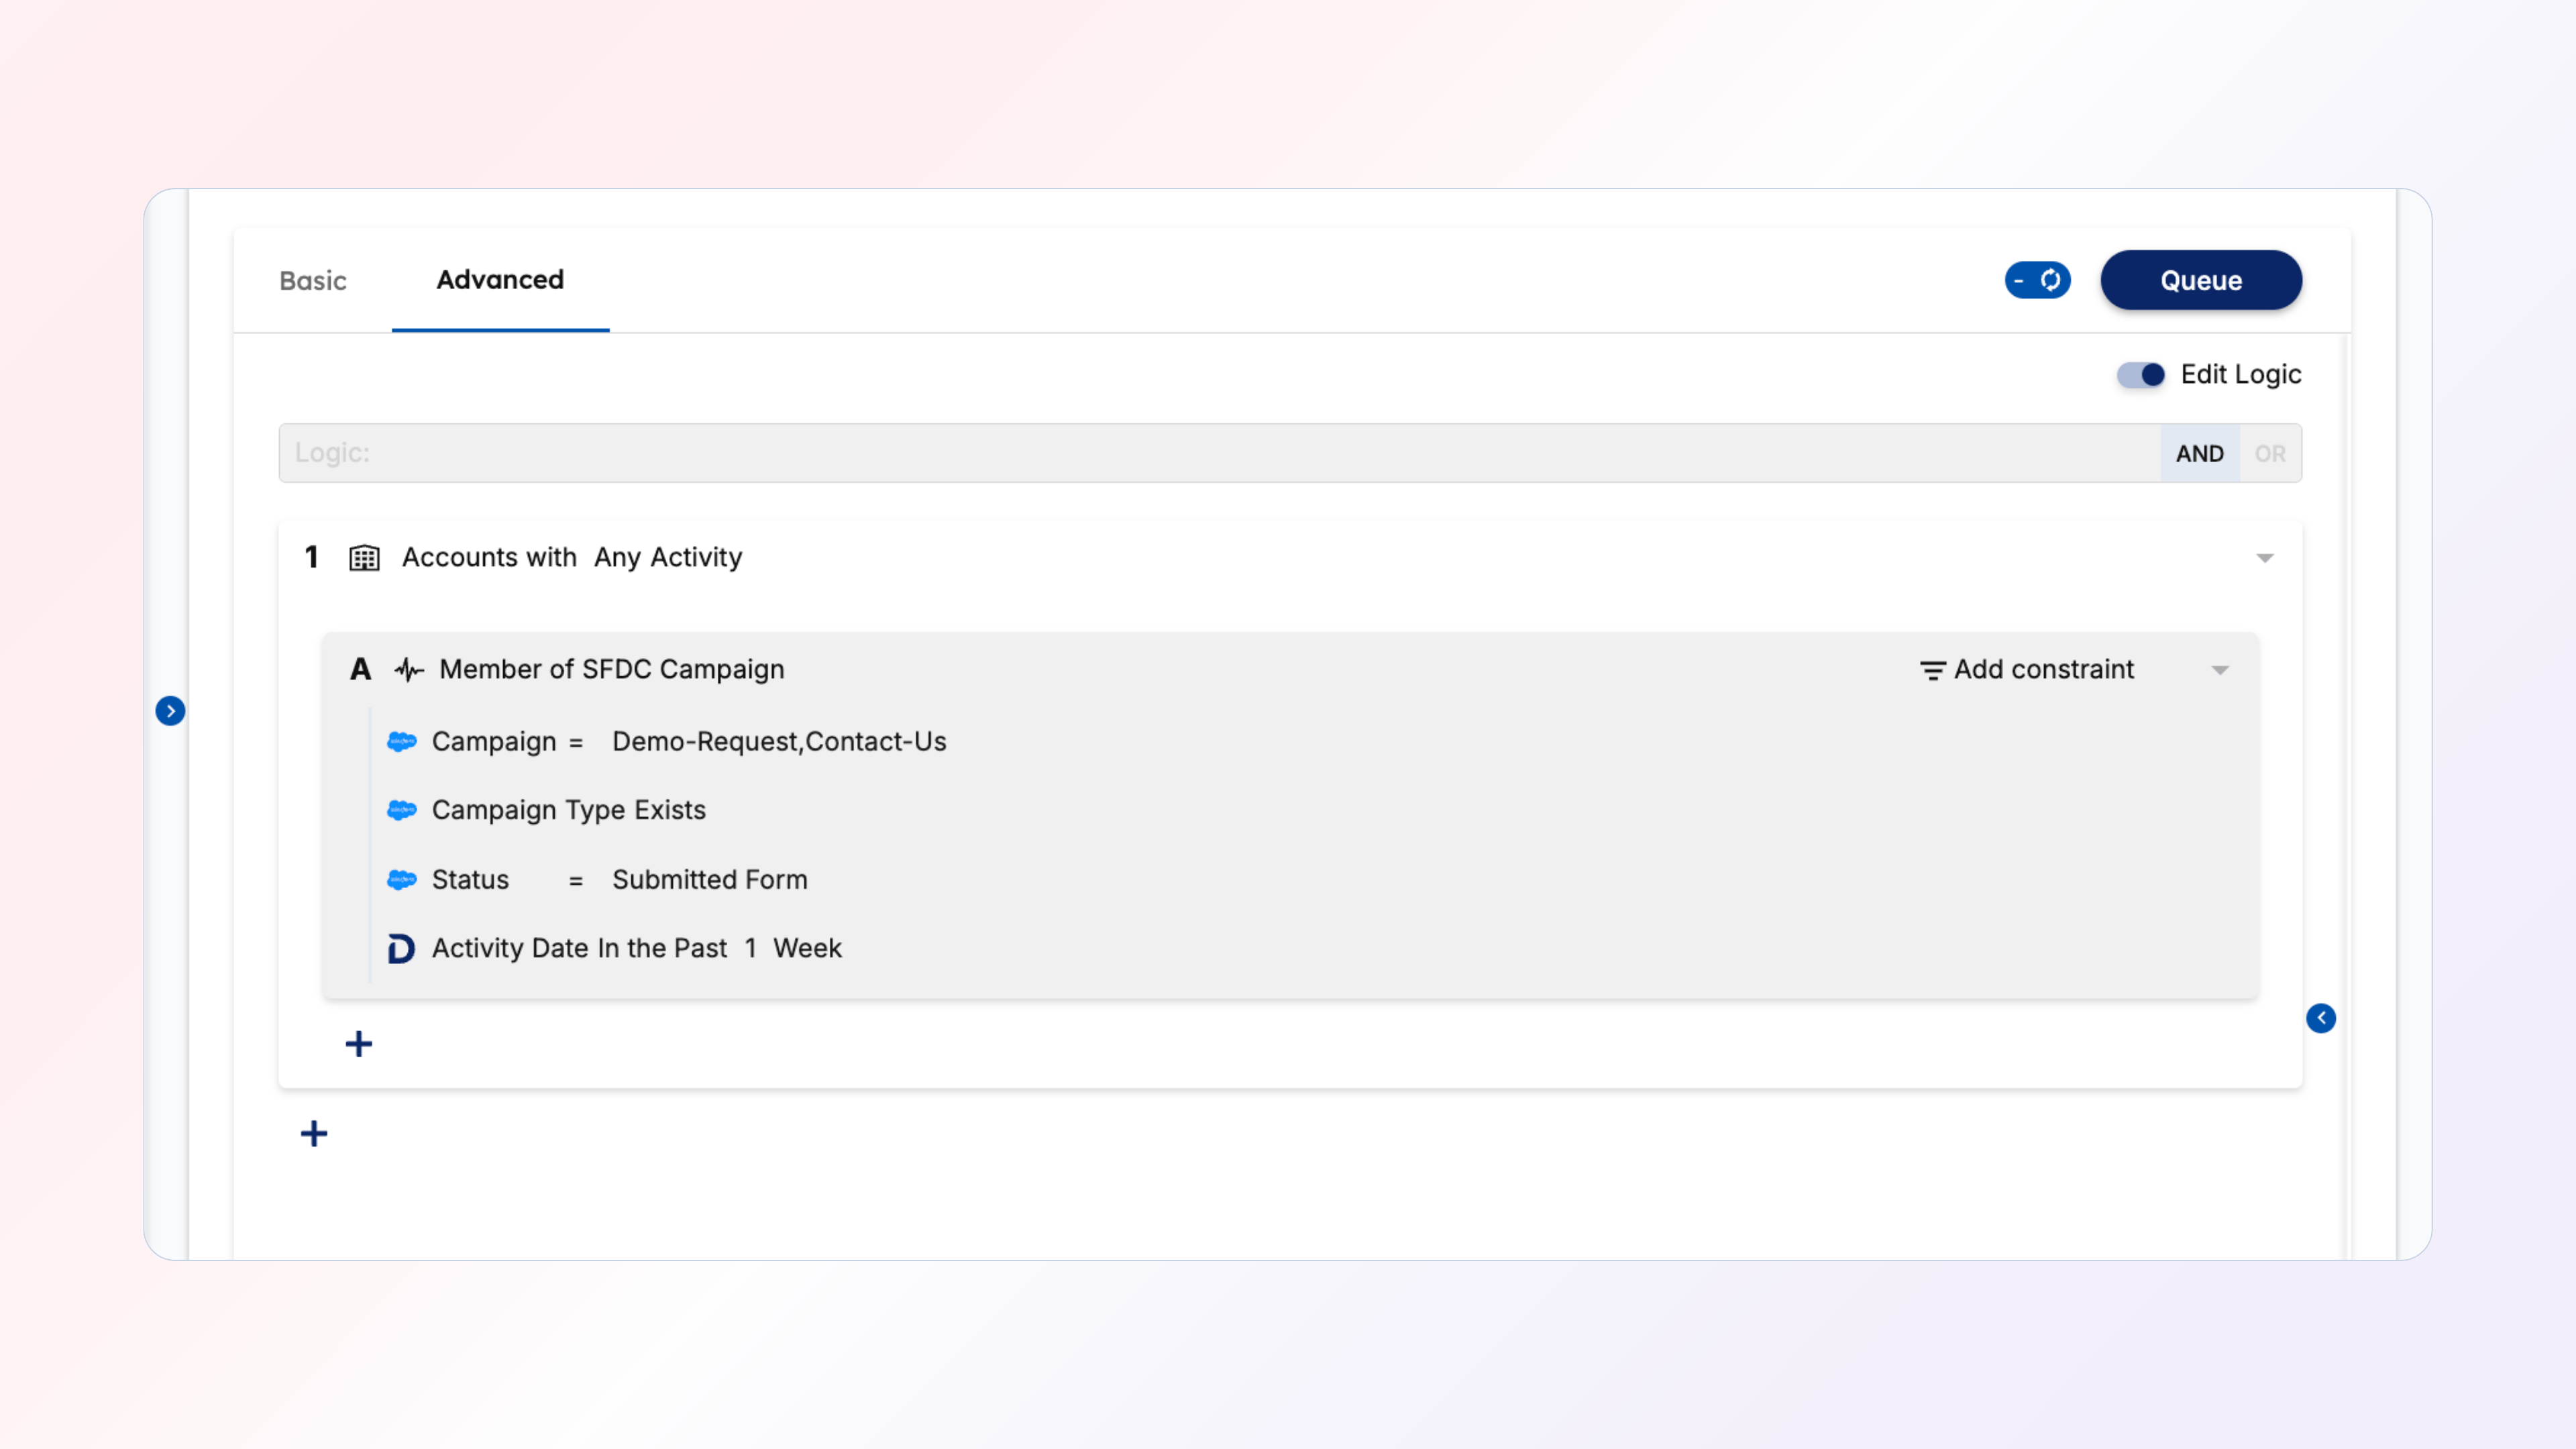Viewport: 2576px width, 1449px height.
Task: Click the accounts building icon
Action: coord(364,558)
